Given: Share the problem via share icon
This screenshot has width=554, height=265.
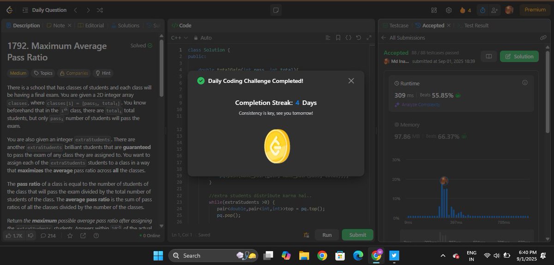Looking at the screenshot, I should [x=83, y=236].
